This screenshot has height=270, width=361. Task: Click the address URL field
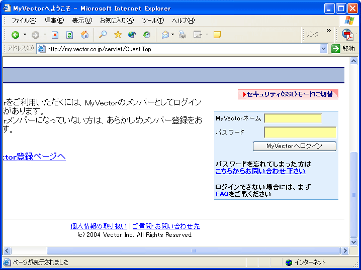tap(182, 49)
